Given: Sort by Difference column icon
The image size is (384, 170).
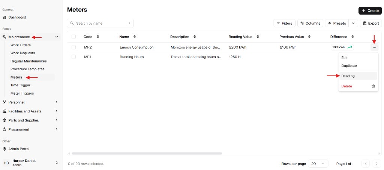Looking at the screenshot, I should tap(352, 37).
